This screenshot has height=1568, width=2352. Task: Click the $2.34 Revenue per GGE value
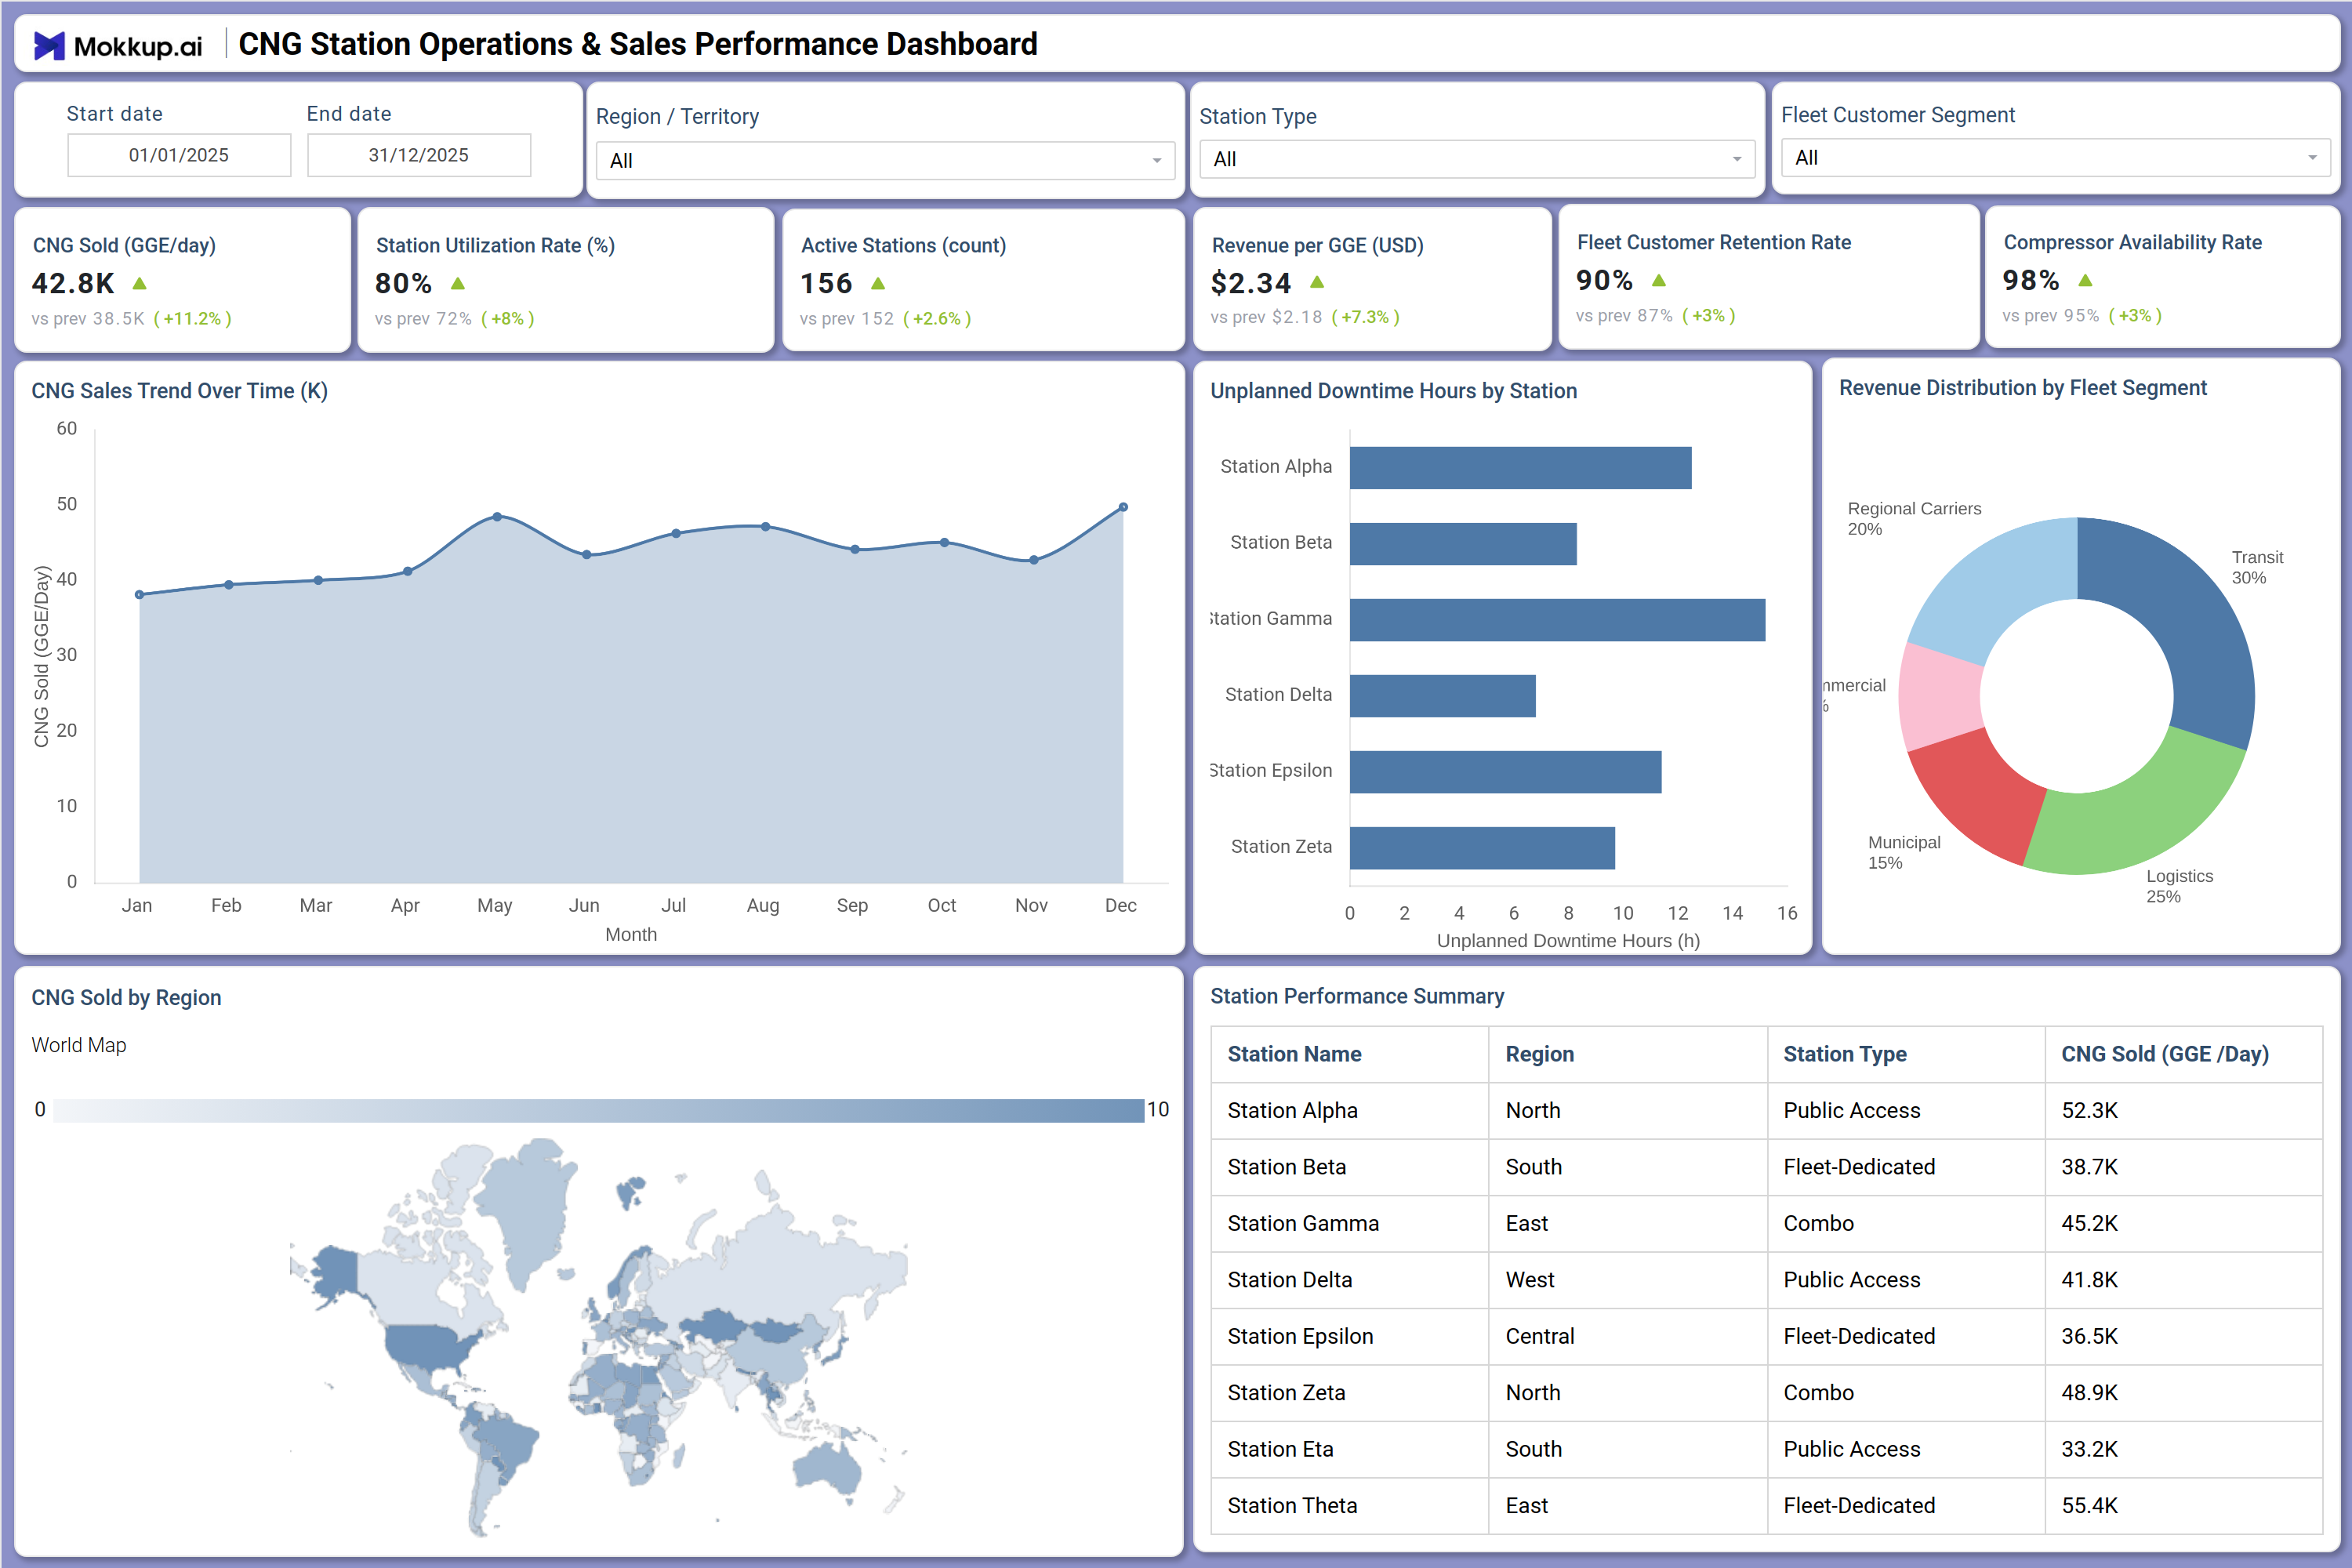(1250, 283)
